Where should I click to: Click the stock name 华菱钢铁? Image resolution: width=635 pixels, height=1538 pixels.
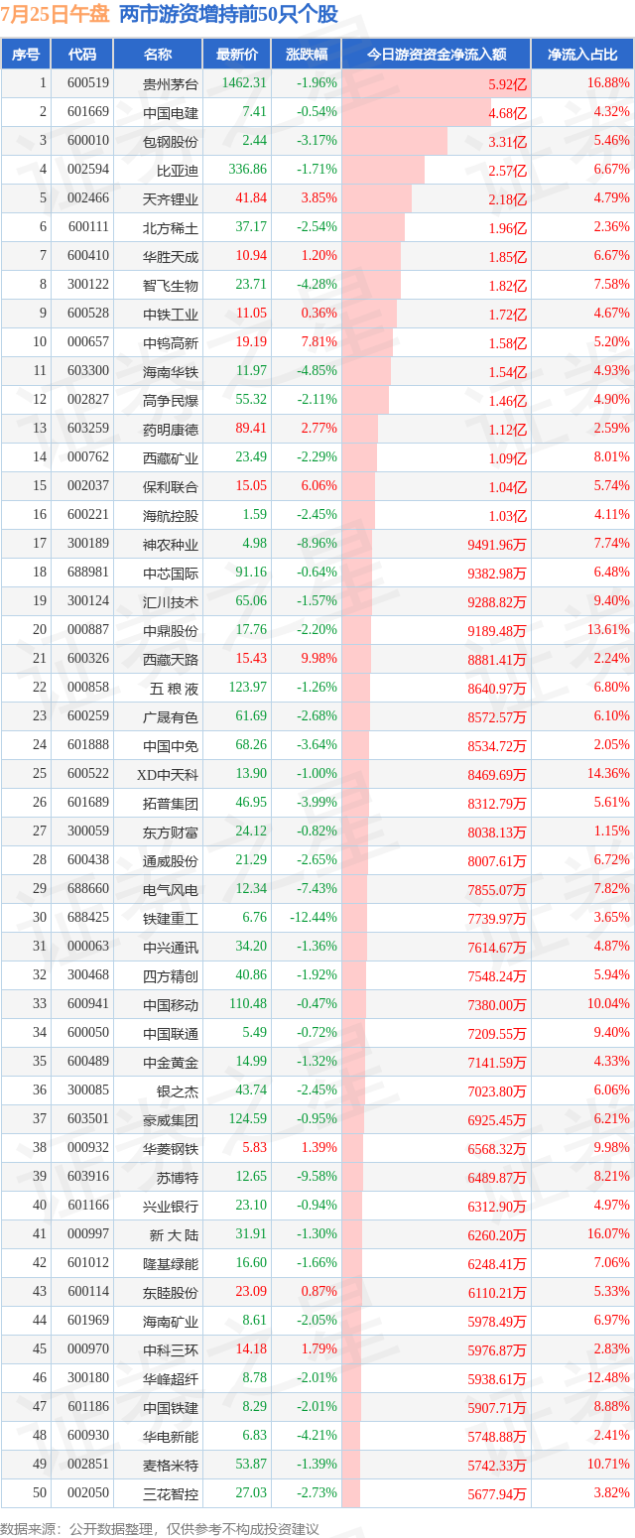click(171, 1148)
